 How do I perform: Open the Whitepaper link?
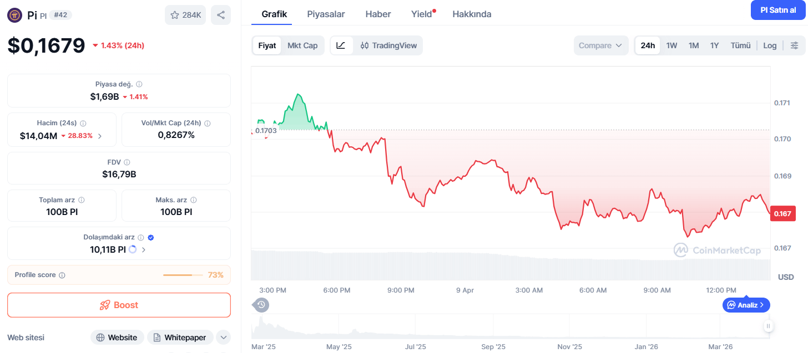[180, 337]
